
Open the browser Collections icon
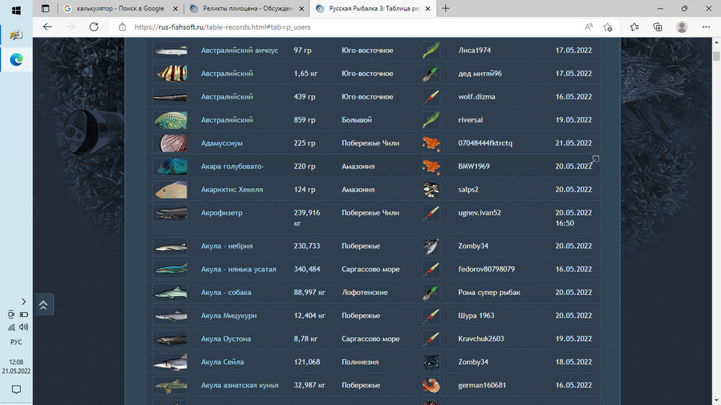658,27
